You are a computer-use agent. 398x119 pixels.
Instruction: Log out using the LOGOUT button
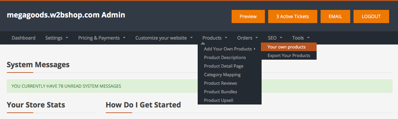[x=371, y=16]
